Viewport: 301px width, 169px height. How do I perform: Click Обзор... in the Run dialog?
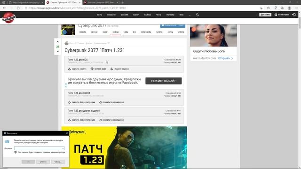[x=58, y=161]
